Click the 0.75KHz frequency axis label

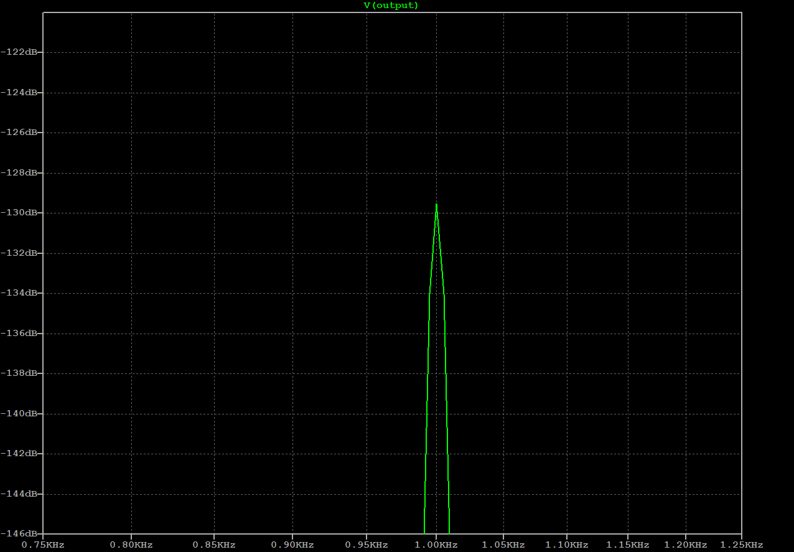point(42,545)
